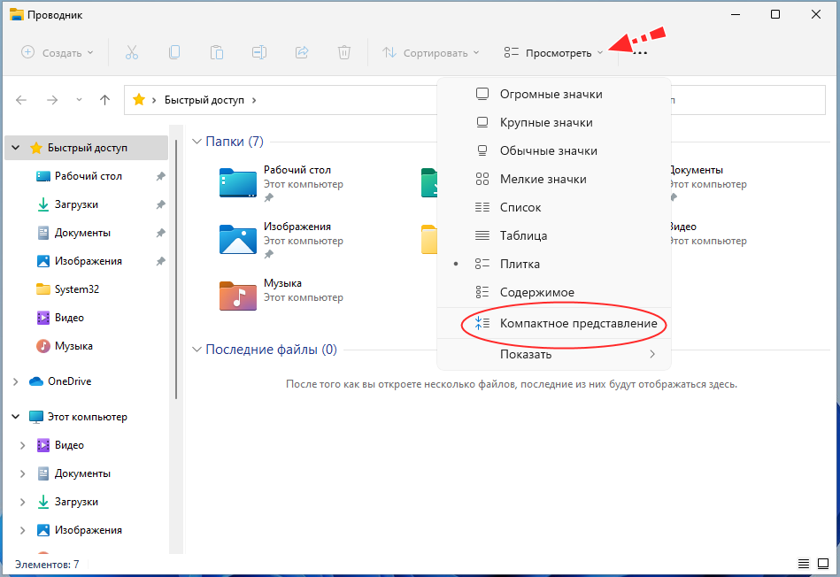Viewport: 840px width, 577px height.
Task: Click the three-dots more options button
Action: tap(640, 53)
